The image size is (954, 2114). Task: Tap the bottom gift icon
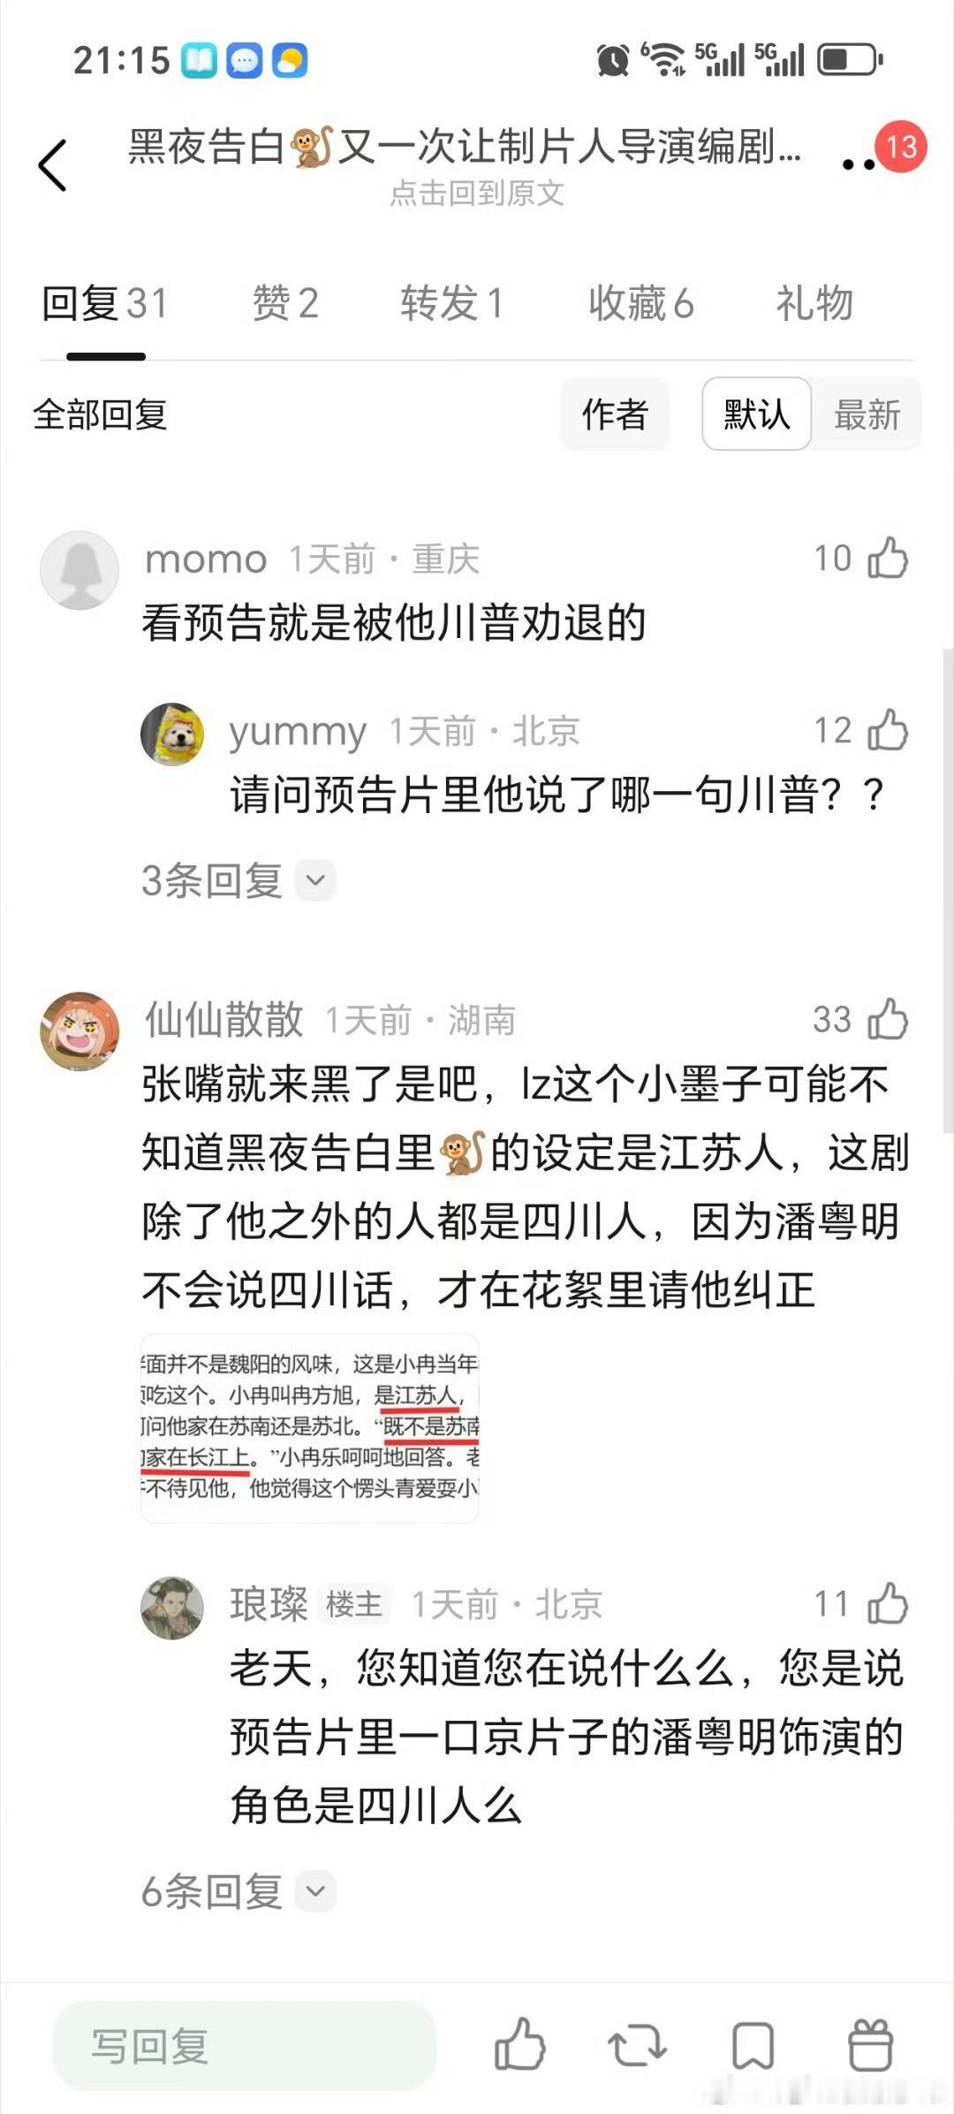click(x=870, y=2045)
